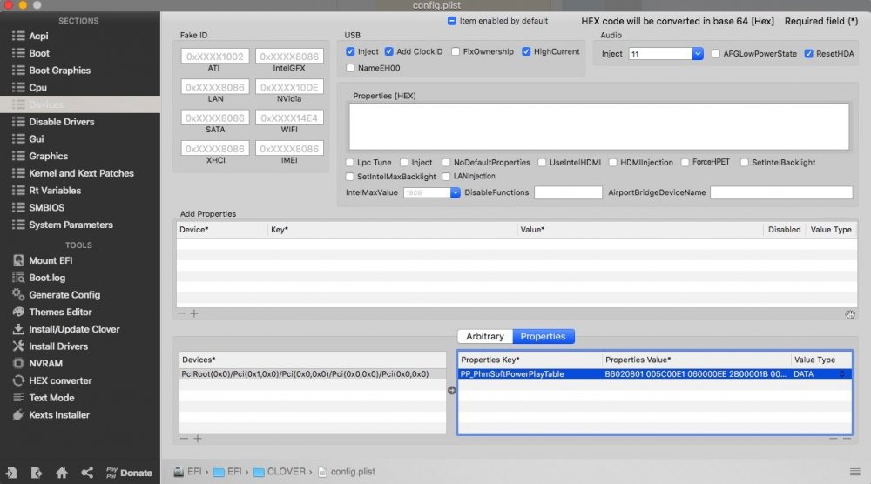Open the Boot Graphics section
Screen dimensions: 871x484
[x=59, y=71]
